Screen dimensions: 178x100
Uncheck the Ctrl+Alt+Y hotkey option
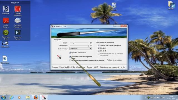pos(98,48)
